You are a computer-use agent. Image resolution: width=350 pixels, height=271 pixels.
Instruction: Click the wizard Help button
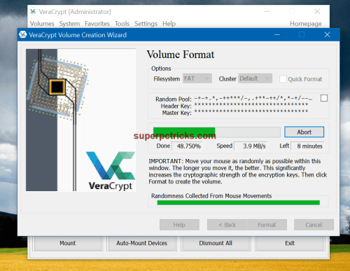tap(179, 225)
